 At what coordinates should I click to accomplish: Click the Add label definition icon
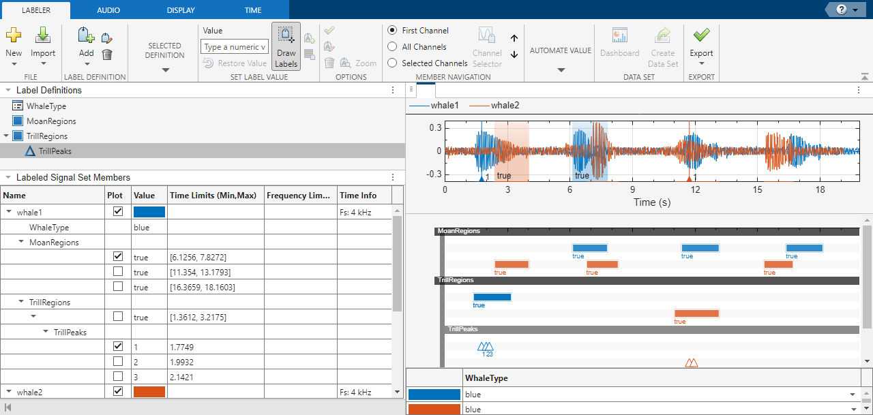(x=86, y=37)
